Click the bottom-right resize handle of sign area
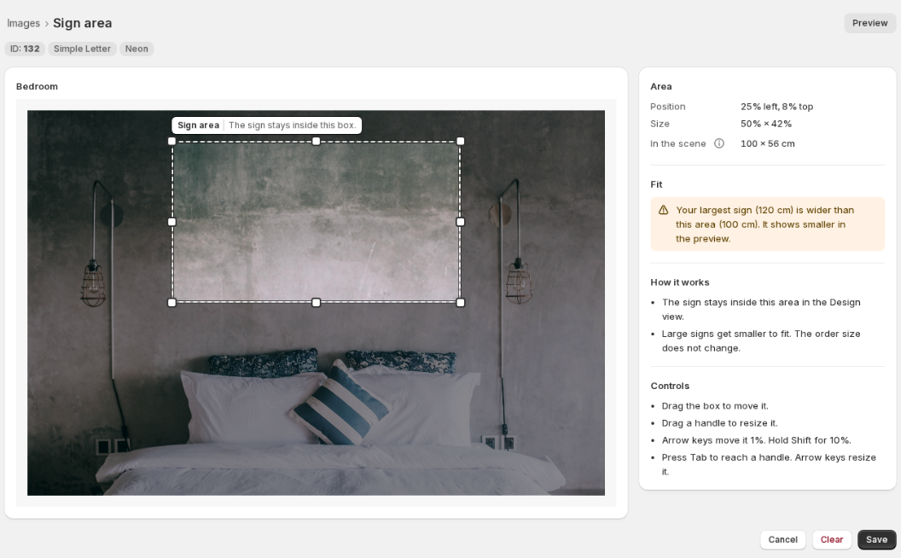Image resolution: width=901 pixels, height=558 pixels. point(460,303)
